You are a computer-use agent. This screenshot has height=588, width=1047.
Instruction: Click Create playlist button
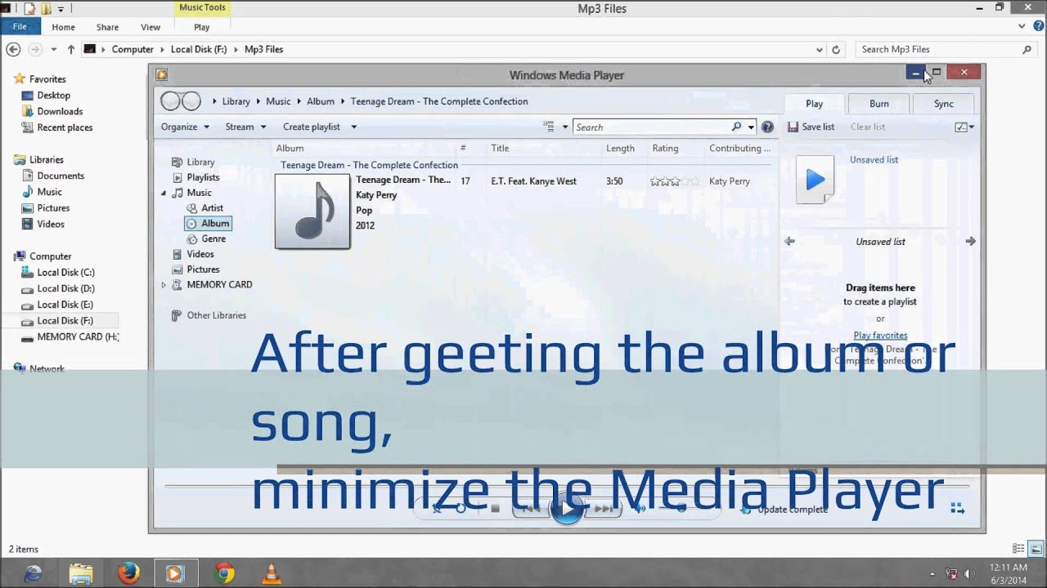[x=312, y=127]
